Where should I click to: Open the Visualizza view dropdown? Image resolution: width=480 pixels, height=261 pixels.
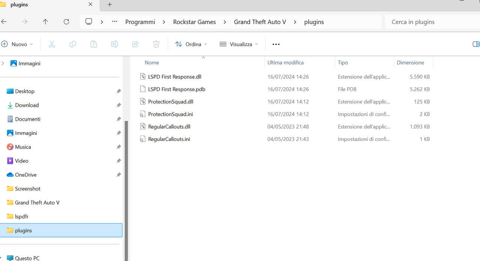[239, 44]
